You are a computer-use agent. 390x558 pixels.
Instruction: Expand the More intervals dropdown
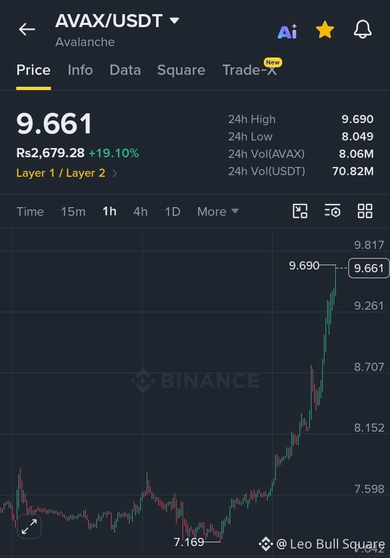click(218, 211)
